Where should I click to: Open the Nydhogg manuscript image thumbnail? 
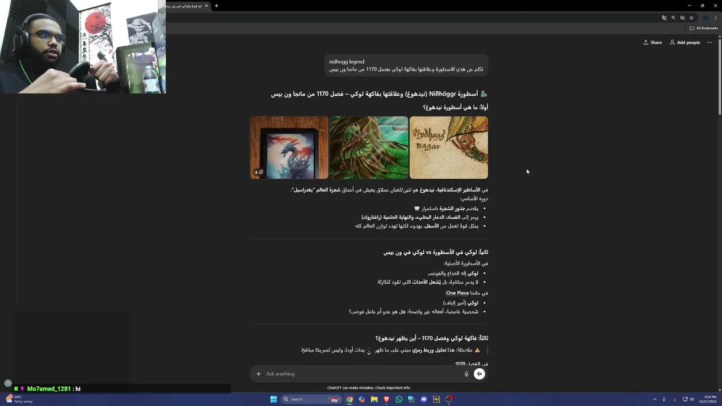pyautogui.click(x=448, y=148)
